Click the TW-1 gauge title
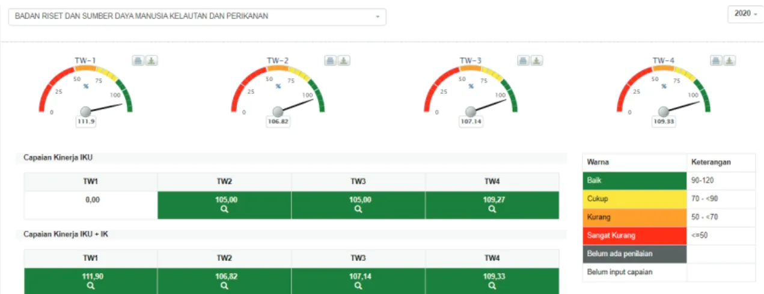The height and width of the screenshot is (294, 764). pyautogui.click(x=85, y=61)
